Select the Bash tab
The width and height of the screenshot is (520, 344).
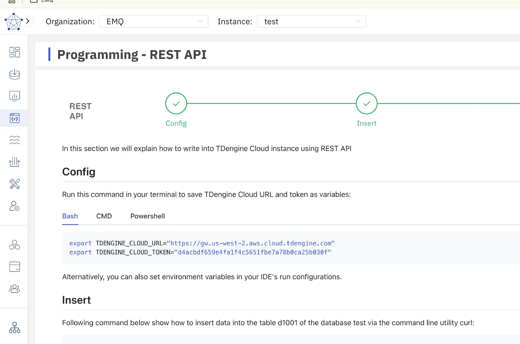click(x=70, y=216)
